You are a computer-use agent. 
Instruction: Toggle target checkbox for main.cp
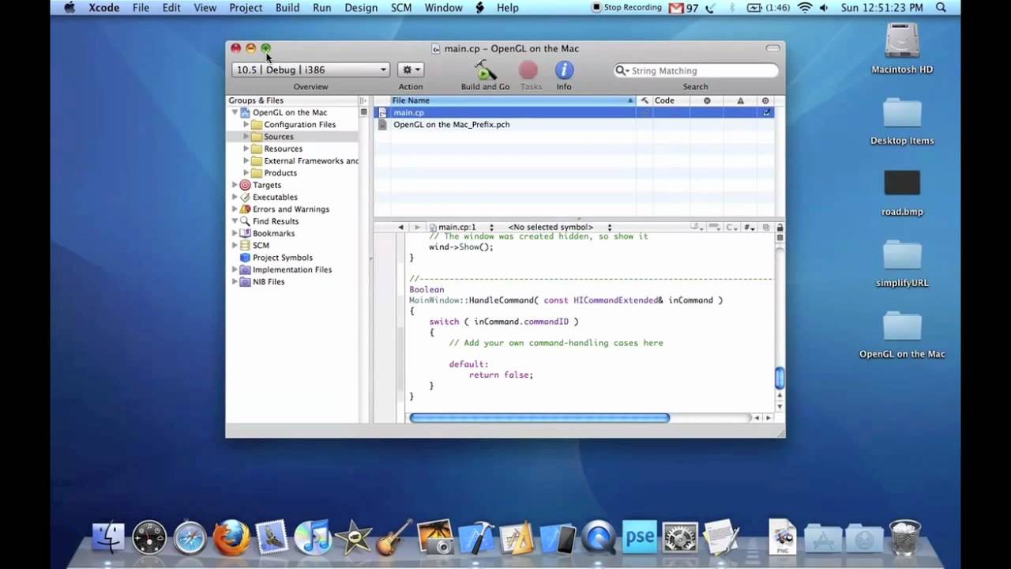pos(765,113)
